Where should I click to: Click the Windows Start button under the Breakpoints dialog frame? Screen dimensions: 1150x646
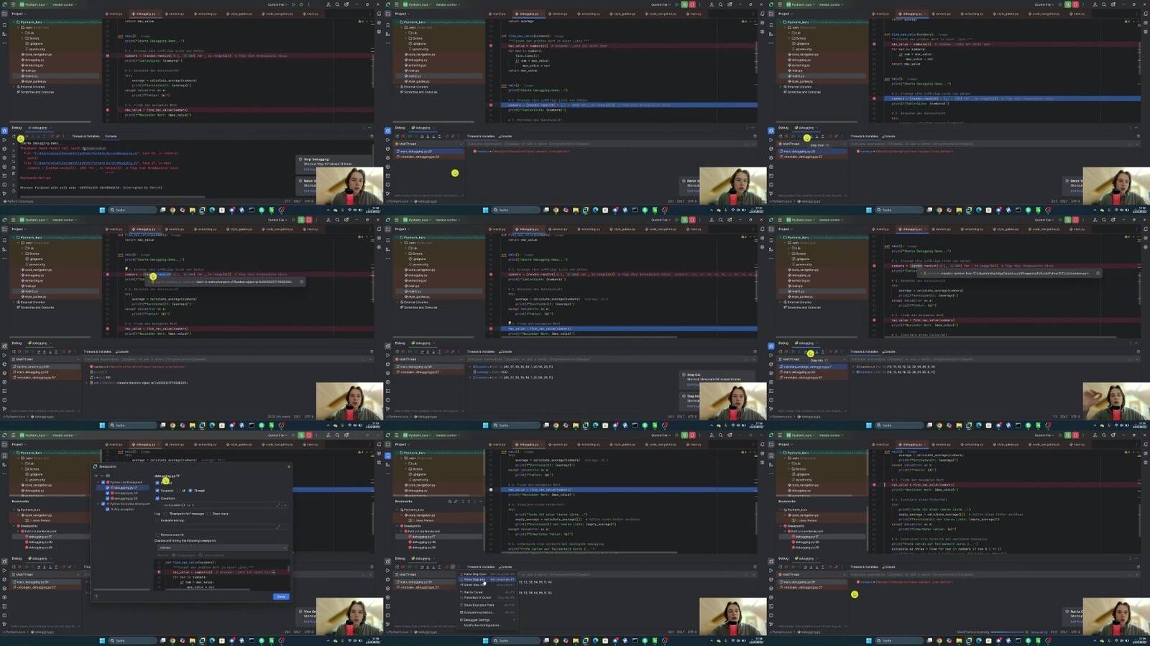pyautogui.click(x=102, y=640)
